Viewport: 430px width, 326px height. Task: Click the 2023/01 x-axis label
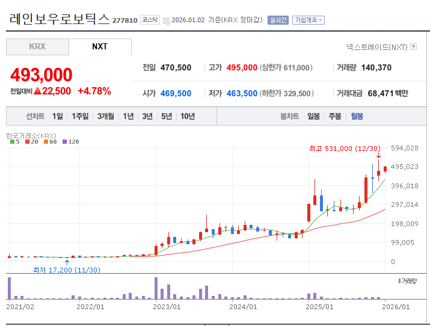click(x=167, y=307)
